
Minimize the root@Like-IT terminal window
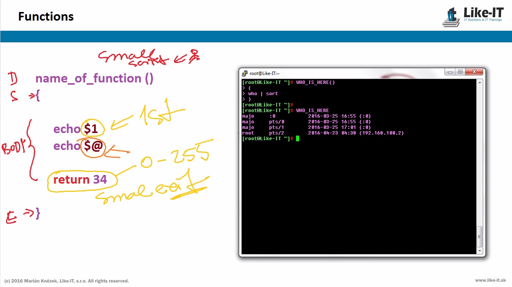(x=450, y=72)
